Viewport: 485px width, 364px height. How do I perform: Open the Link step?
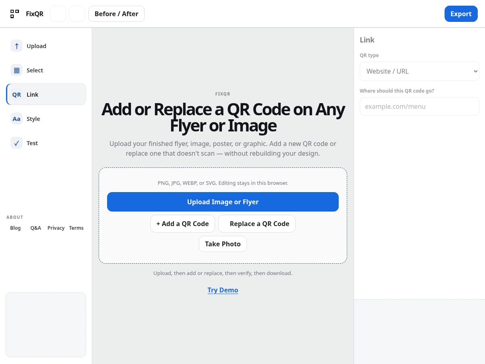coord(46,95)
